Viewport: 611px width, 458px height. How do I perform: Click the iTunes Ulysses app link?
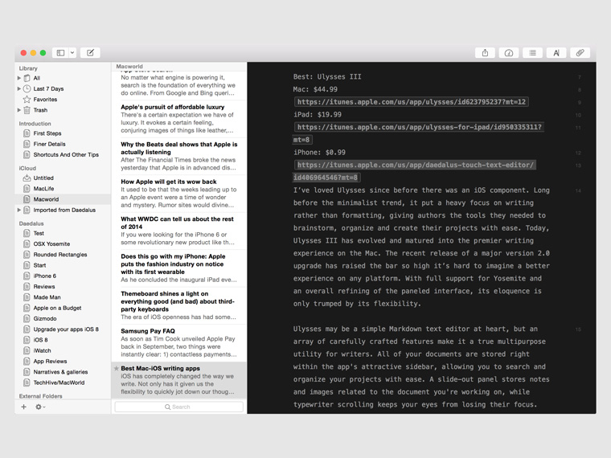[x=411, y=102]
